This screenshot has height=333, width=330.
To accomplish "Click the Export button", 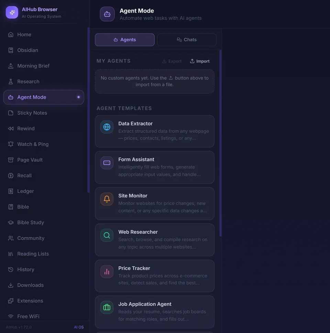I will coord(172,61).
